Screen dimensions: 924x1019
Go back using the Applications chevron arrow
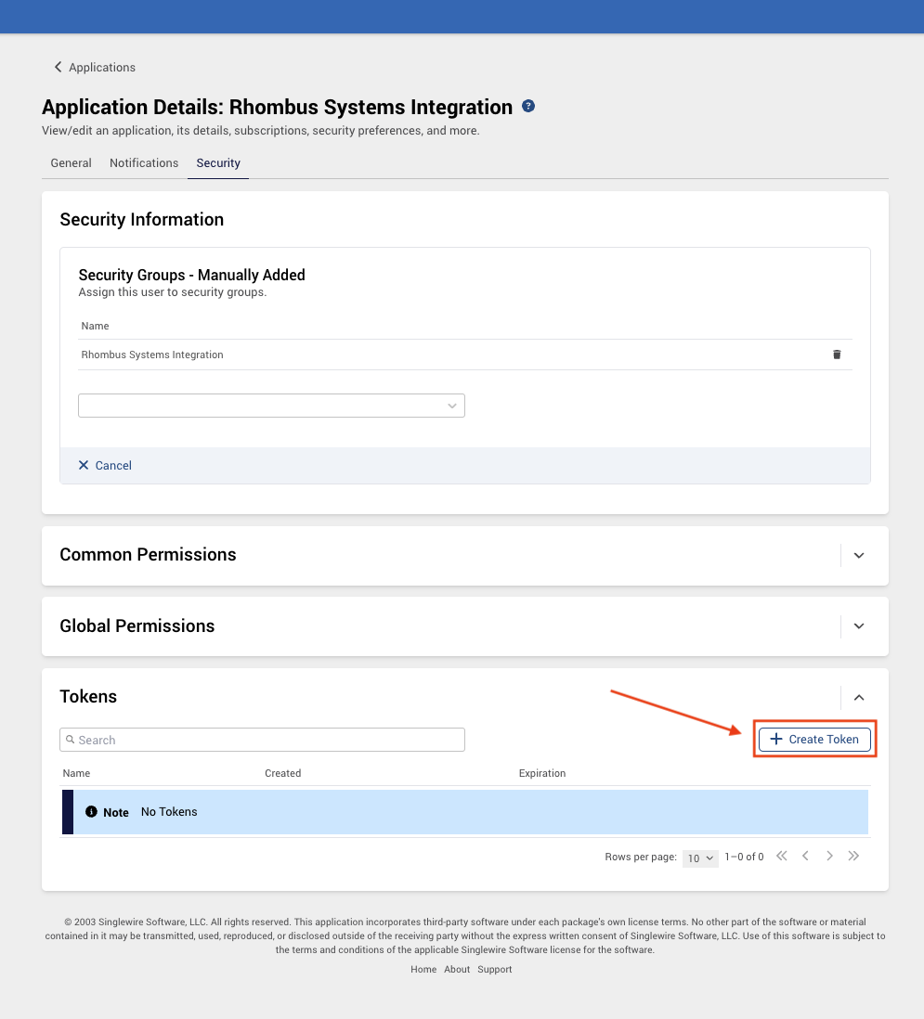58,67
